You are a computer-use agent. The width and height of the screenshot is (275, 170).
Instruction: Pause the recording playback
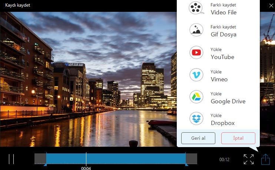click(x=11, y=159)
